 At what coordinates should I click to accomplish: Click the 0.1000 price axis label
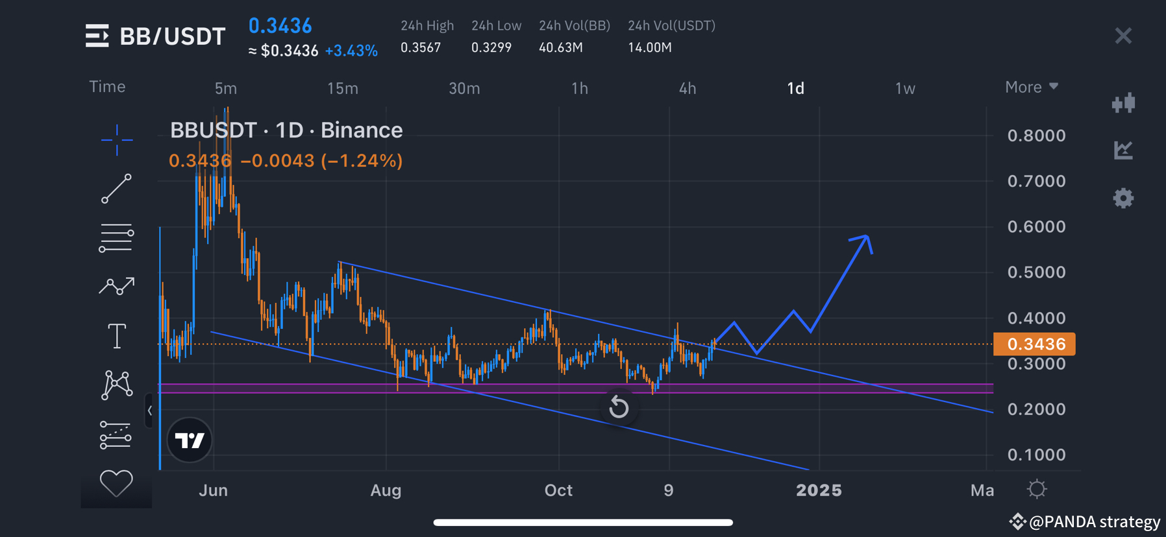(x=1036, y=455)
